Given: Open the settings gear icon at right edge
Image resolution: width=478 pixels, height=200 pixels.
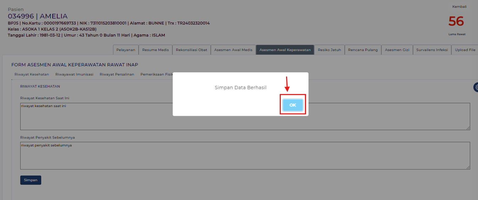Looking at the screenshot, I should click(x=476, y=87).
